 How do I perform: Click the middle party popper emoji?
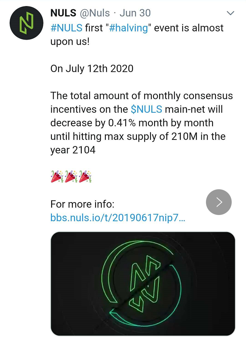[71, 177]
